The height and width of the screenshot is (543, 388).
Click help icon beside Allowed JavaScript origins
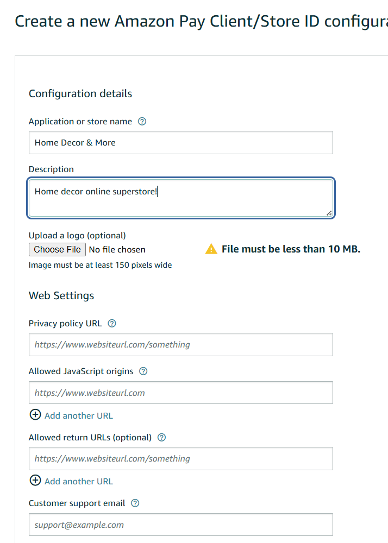pos(143,371)
